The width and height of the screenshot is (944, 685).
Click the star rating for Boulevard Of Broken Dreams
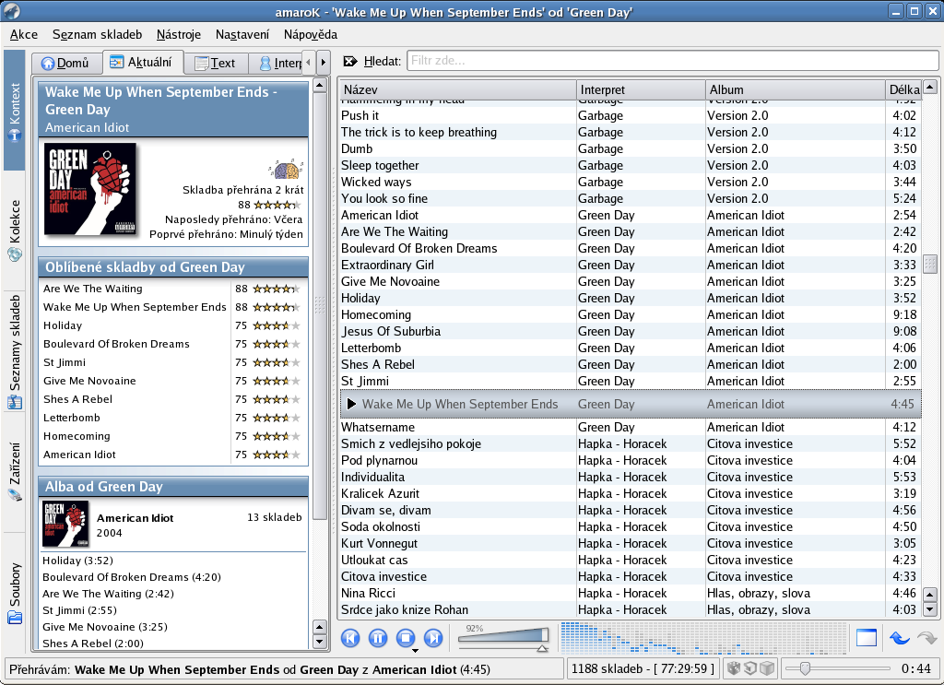[x=277, y=344]
